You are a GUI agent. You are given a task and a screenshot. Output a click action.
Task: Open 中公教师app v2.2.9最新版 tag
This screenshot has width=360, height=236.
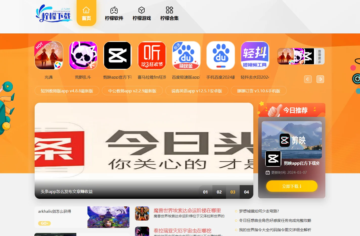pyautogui.click(x=132, y=91)
